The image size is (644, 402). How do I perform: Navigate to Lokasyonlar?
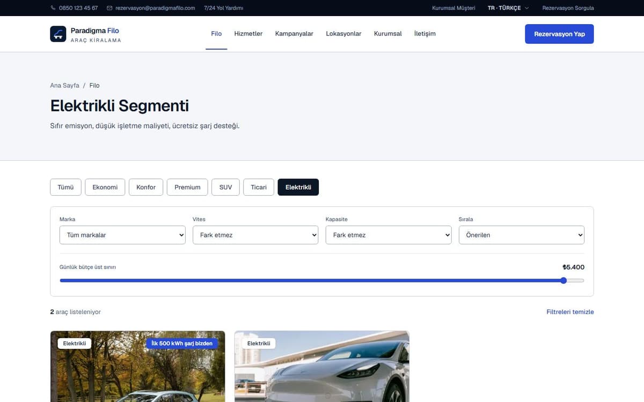(343, 34)
